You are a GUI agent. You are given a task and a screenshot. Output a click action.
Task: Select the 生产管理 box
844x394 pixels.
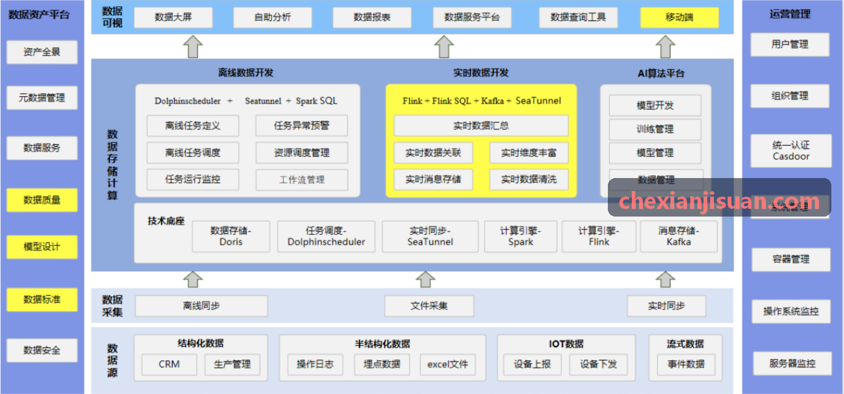tap(233, 365)
